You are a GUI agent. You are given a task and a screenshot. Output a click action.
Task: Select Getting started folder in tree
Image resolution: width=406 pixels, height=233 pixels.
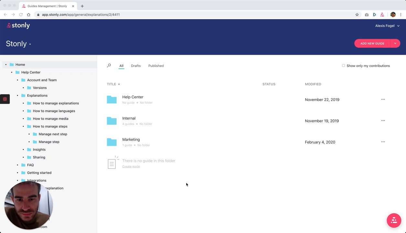click(39, 173)
